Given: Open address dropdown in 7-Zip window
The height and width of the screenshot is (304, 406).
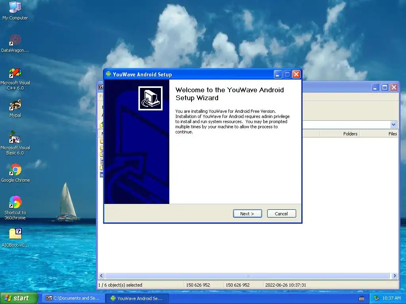Looking at the screenshot, I should [x=393, y=125].
